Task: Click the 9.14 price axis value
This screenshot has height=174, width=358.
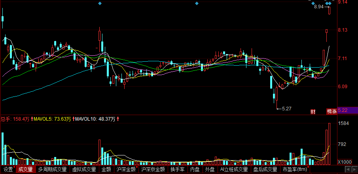Action: click(343, 2)
